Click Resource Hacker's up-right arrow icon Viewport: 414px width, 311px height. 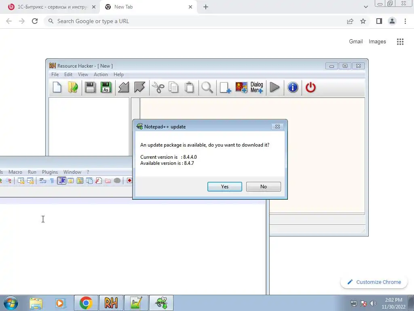click(x=139, y=87)
